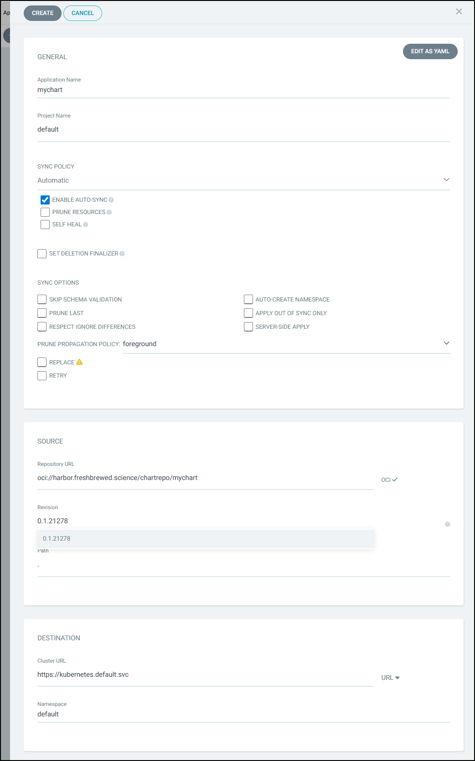Screen dimensions: 475x761
Task: Click the help icon next to Enable Auto-Sync
Action: click(111, 200)
